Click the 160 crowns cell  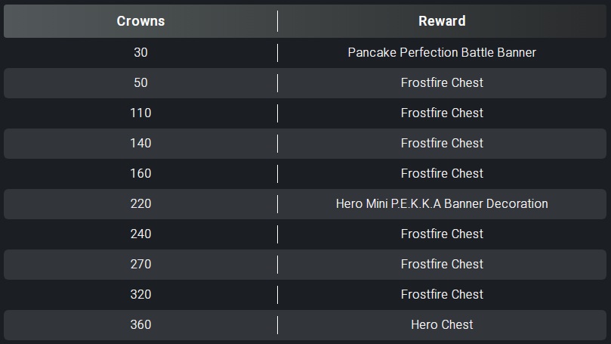tap(140, 174)
